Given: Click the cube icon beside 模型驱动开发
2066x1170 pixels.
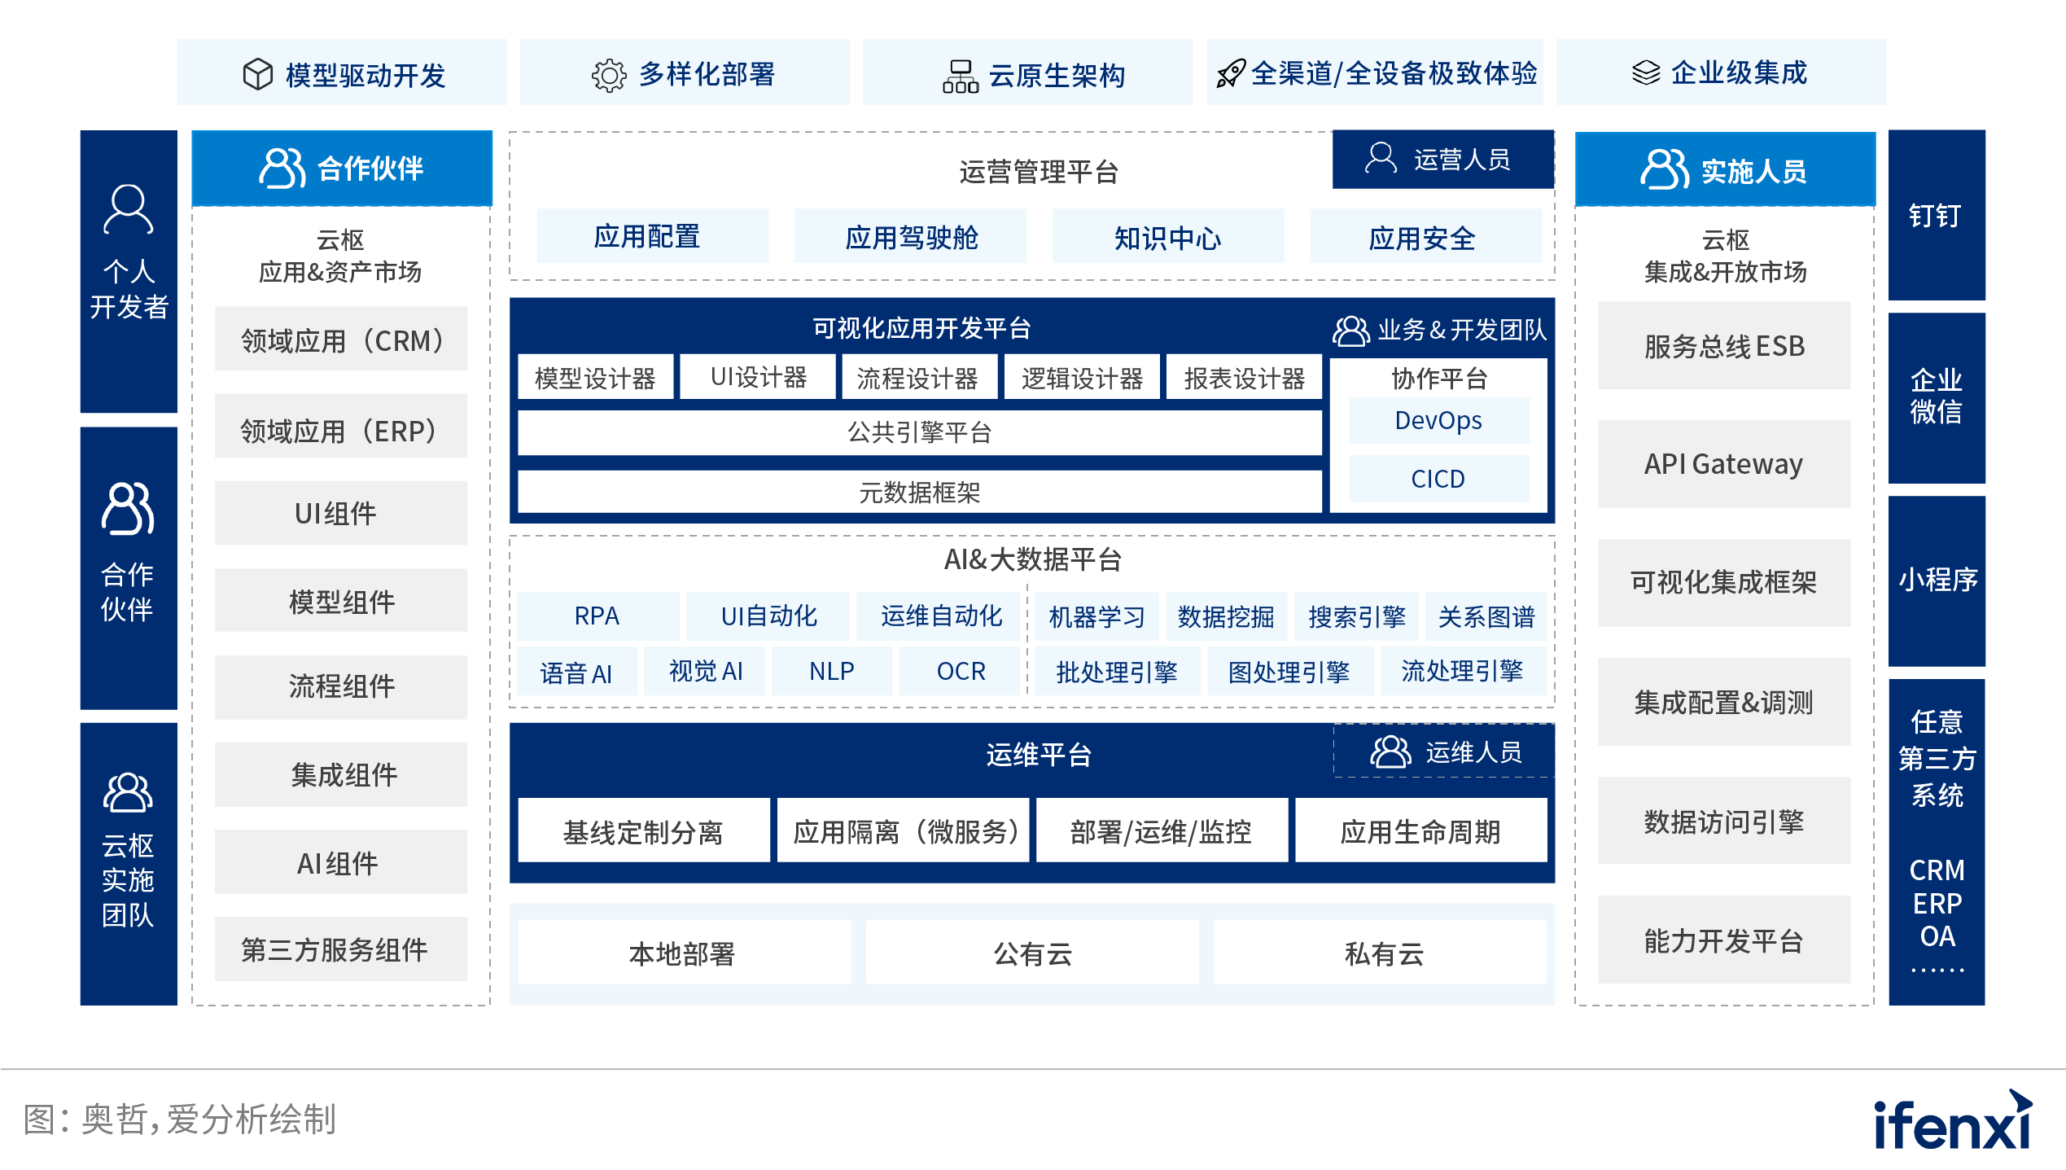Looking at the screenshot, I should [258, 74].
